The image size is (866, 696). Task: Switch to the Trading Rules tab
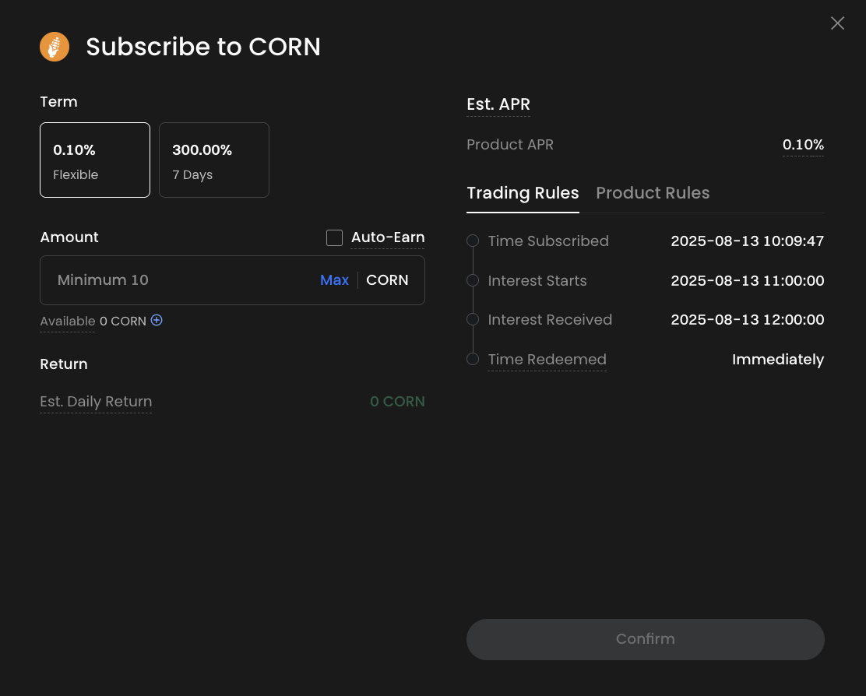(523, 193)
